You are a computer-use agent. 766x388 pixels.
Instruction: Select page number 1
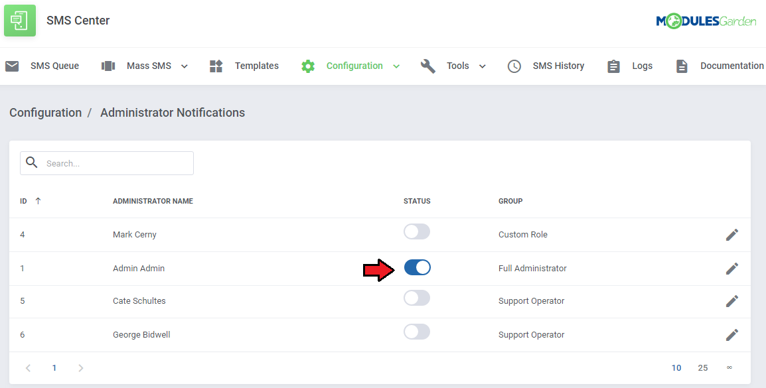(x=54, y=368)
